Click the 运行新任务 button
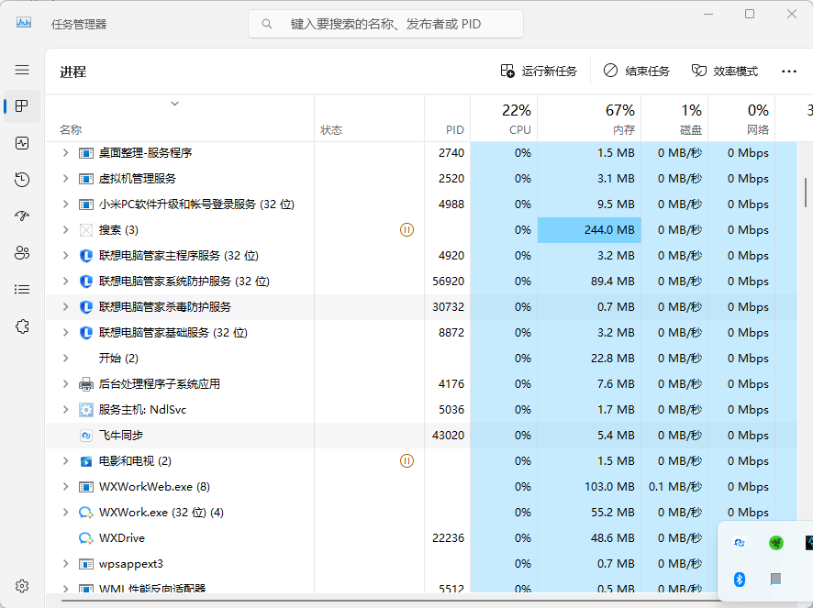This screenshot has height=608, width=813. (x=539, y=72)
